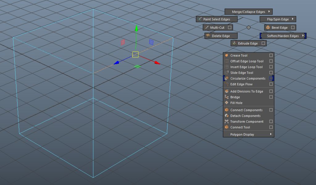Click the green plane handle below the manipulator

click(137, 66)
